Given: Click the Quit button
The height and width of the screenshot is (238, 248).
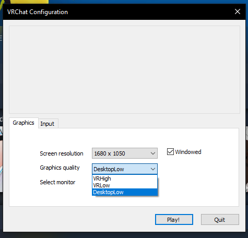Looking at the screenshot, I should [x=220, y=220].
